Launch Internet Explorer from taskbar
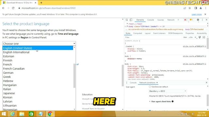Screen dimensions: 209x117 pos(12,114)
